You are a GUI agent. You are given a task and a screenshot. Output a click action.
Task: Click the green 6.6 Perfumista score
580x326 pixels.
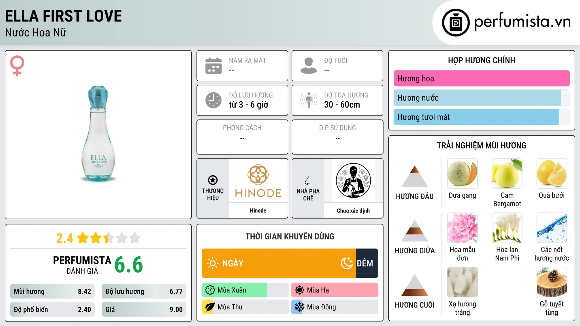pos(129,265)
